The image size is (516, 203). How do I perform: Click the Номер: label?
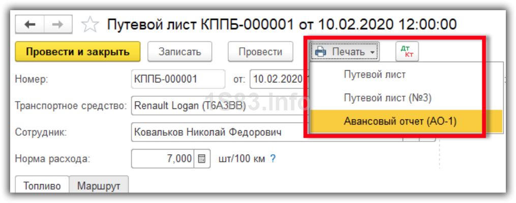(x=32, y=79)
